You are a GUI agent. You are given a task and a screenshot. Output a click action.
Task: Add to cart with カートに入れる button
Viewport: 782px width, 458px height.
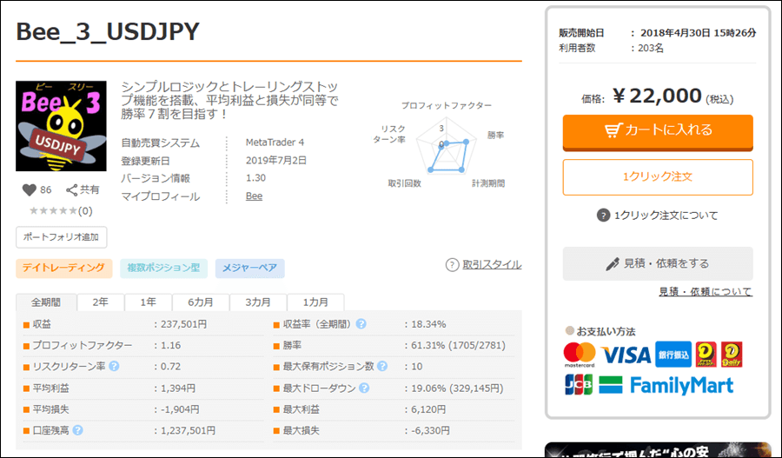coord(658,130)
